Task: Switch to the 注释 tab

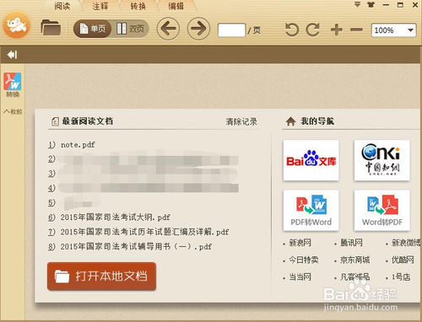Action: (x=100, y=6)
